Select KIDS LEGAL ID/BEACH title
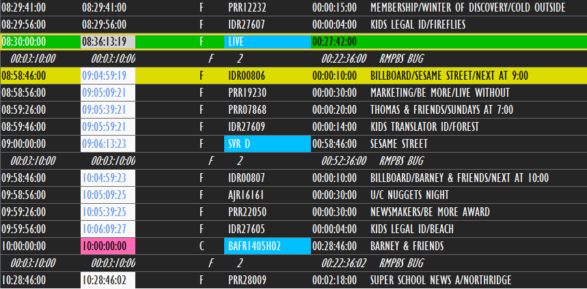 pos(412,229)
